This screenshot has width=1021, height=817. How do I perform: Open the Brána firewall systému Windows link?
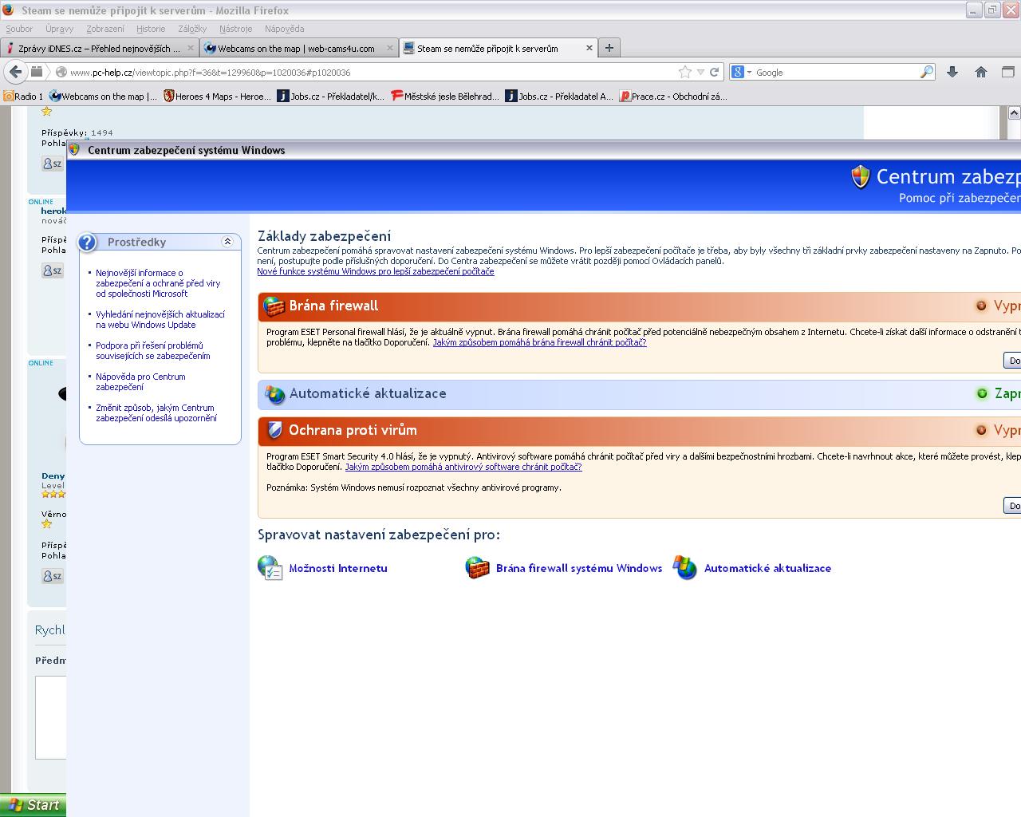click(x=579, y=568)
